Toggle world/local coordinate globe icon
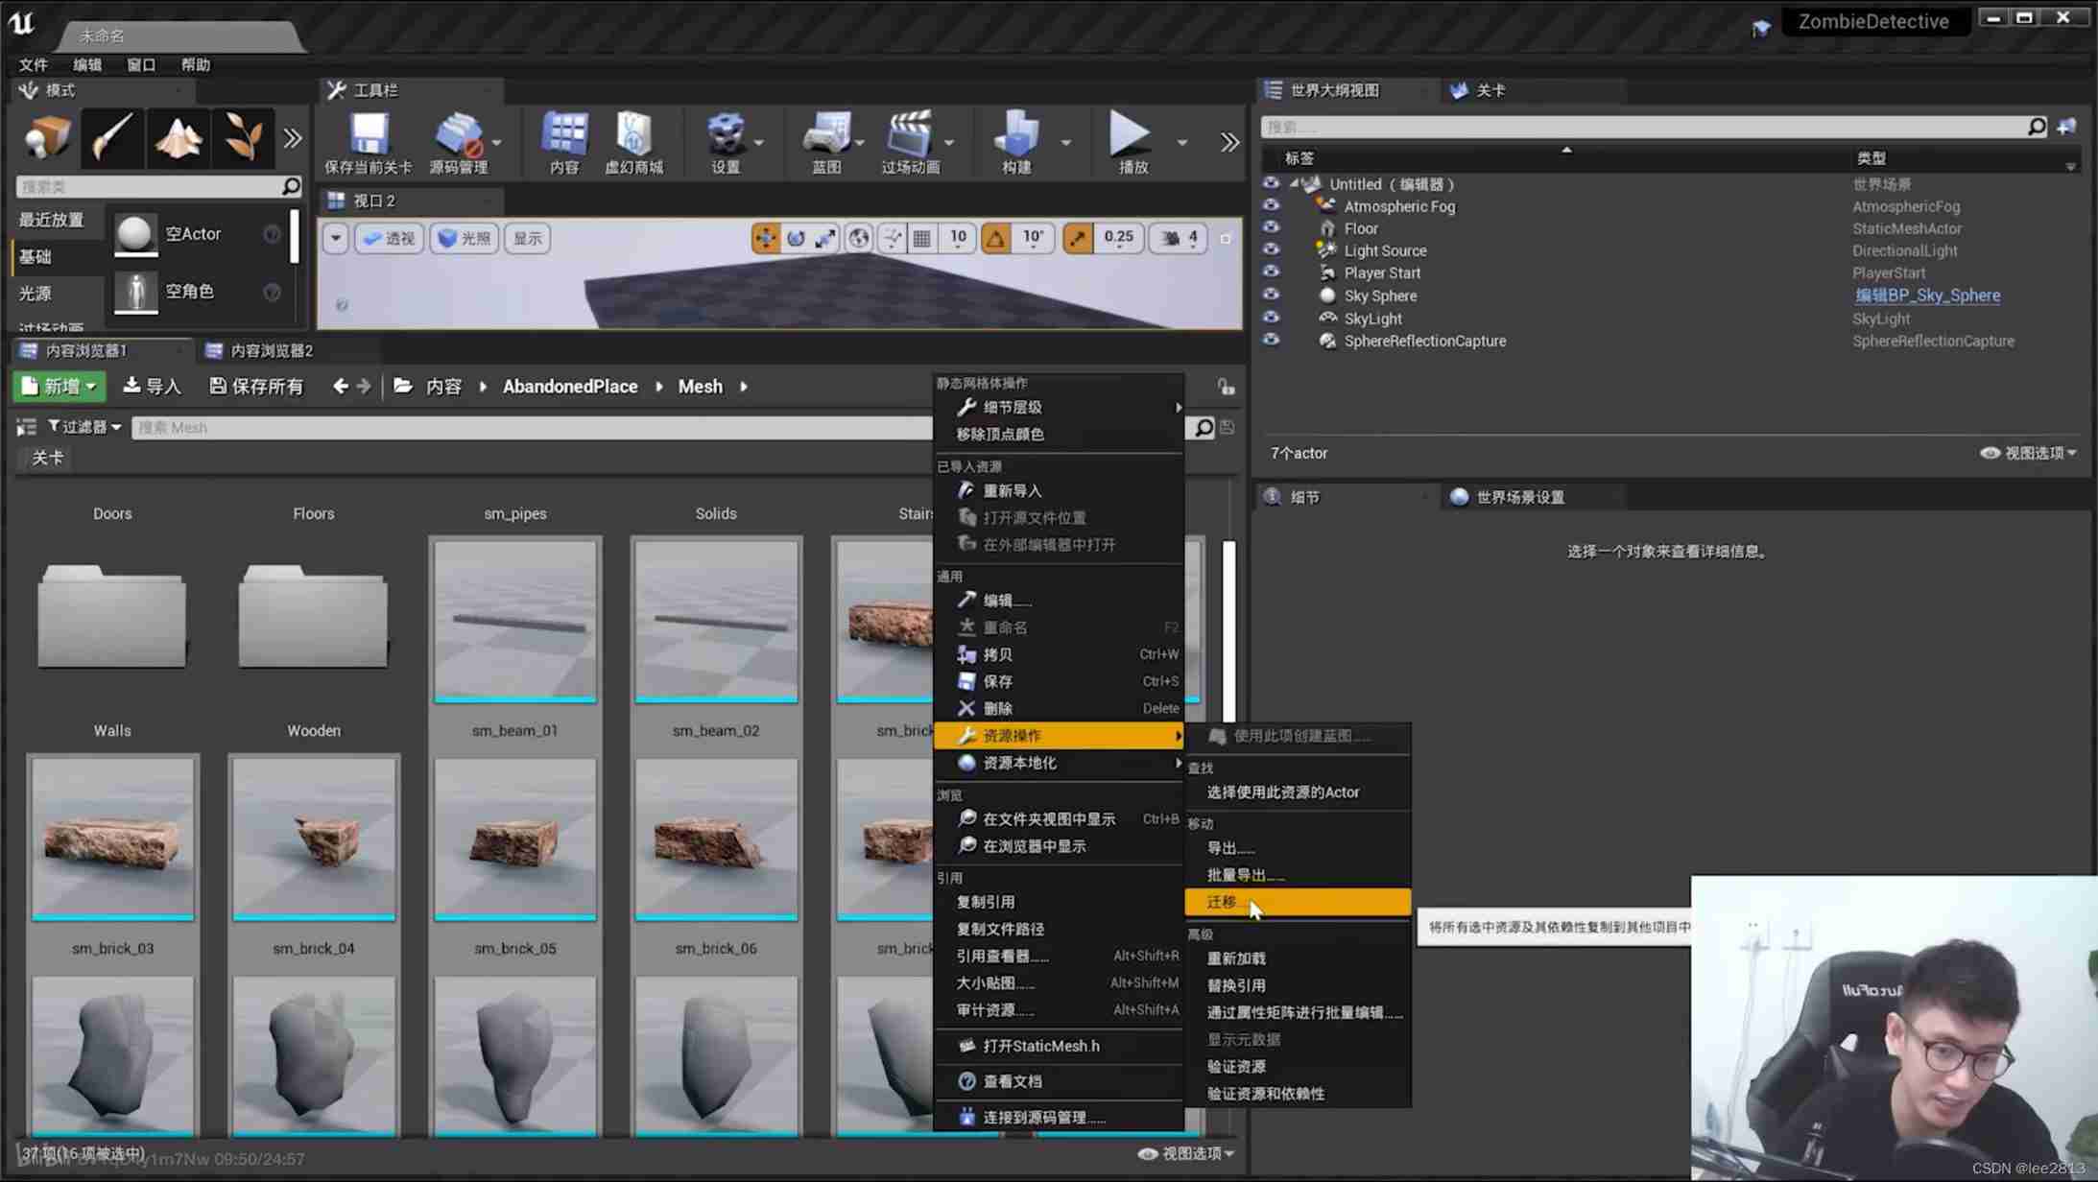 click(859, 238)
